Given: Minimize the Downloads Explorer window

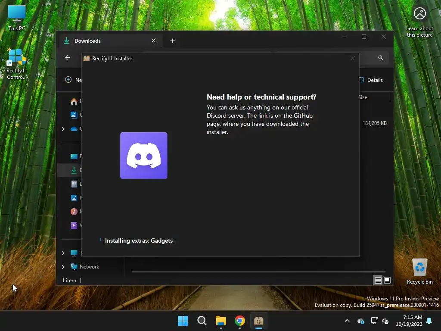Looking at the screenshot, I should [345, 37].
